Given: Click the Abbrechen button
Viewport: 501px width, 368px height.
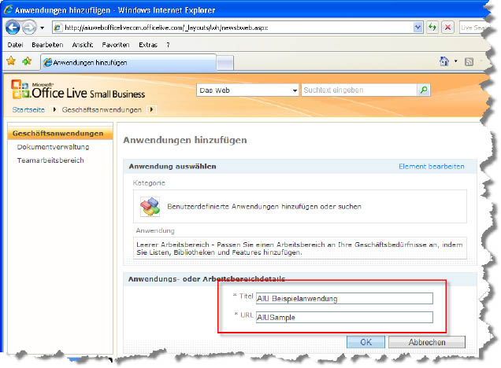Looking at the screenshot, I should [x=427, y=342].
